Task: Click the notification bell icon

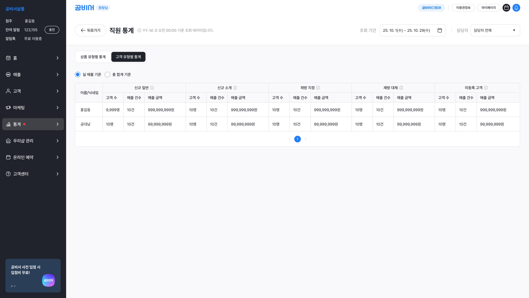Action: point(516,8)
